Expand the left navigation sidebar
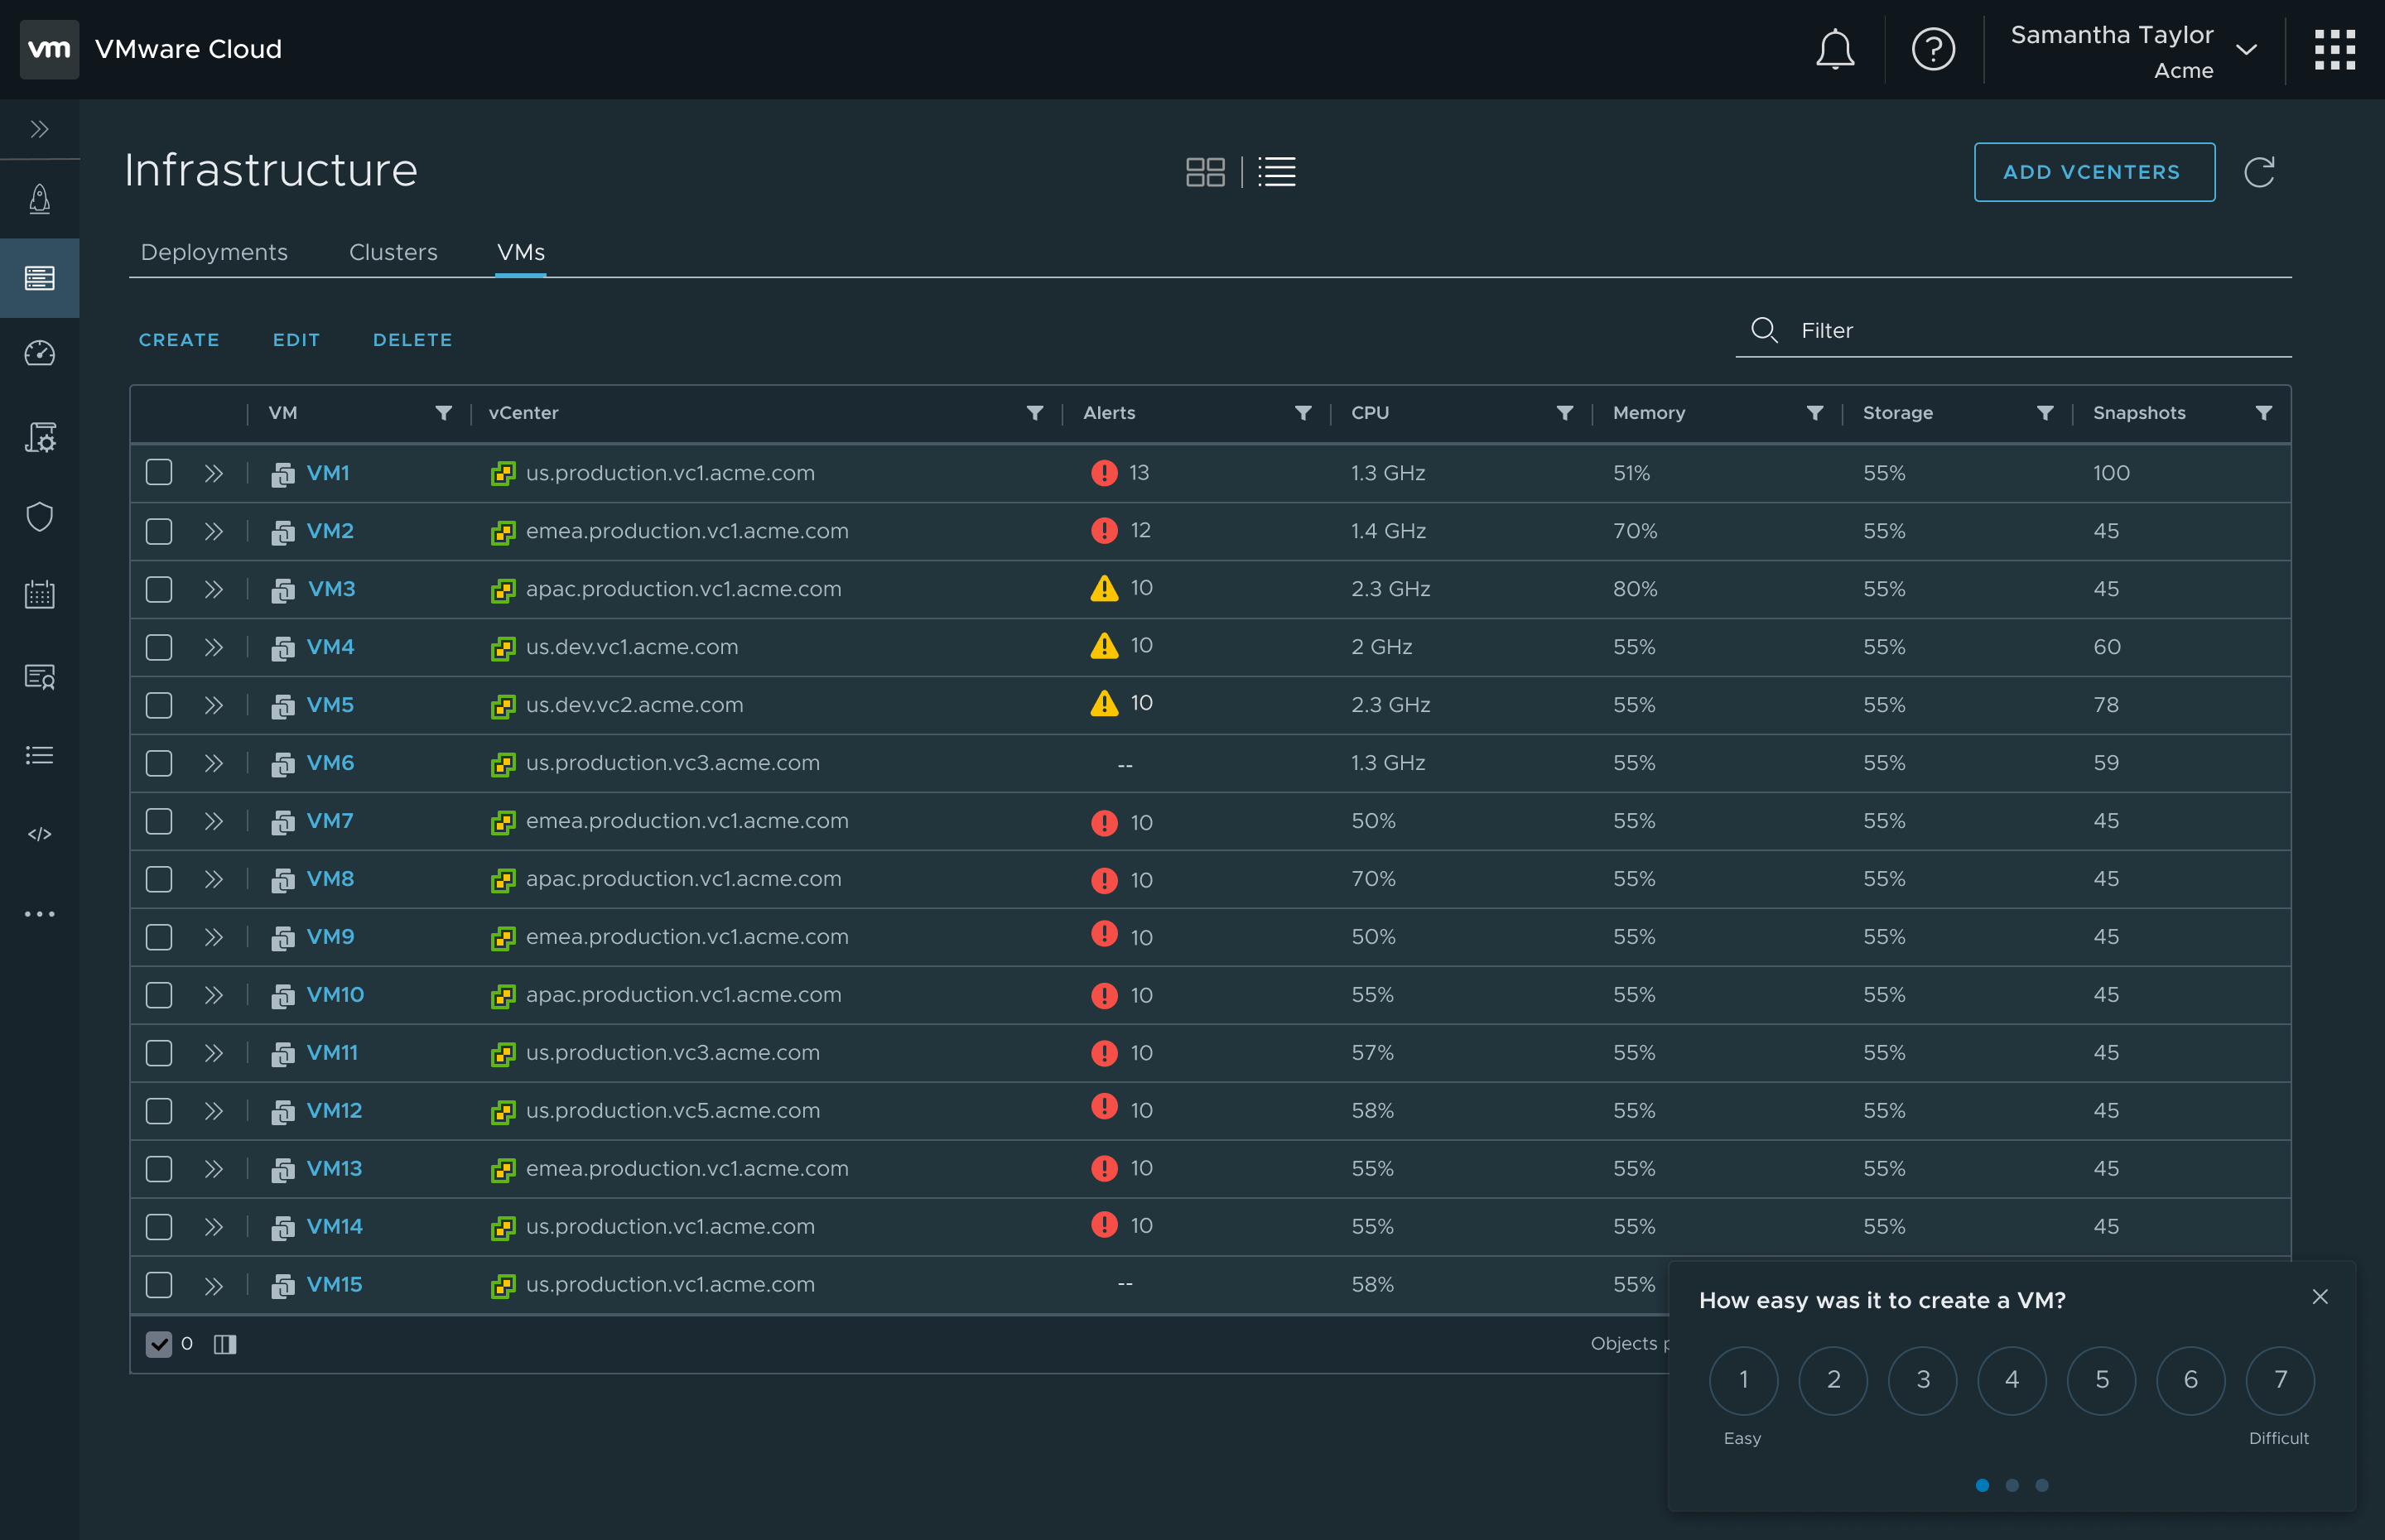This screenshot has height=1540, width=2385. pos(40,129)
